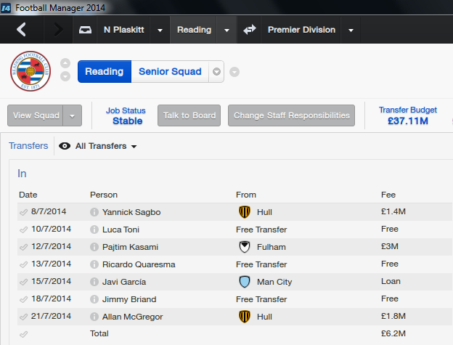Click the Talk to Board button
453x345 pixels.
189,115
